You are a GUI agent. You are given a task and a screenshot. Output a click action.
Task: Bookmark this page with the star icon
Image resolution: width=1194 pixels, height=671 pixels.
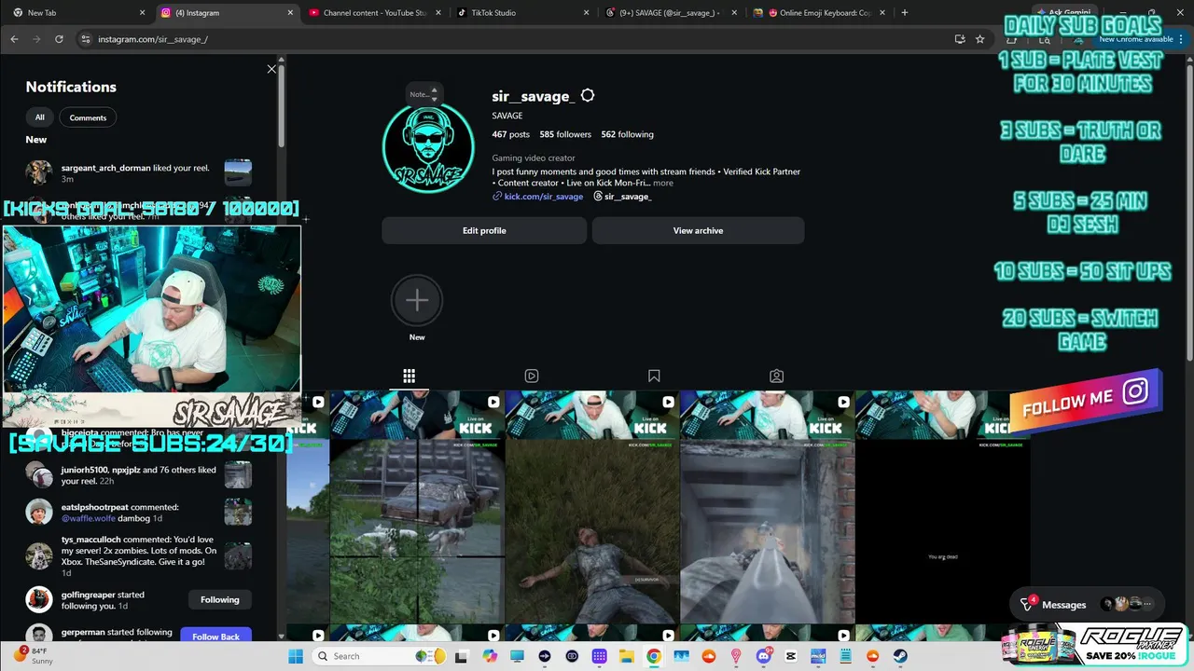click(979, 39)
